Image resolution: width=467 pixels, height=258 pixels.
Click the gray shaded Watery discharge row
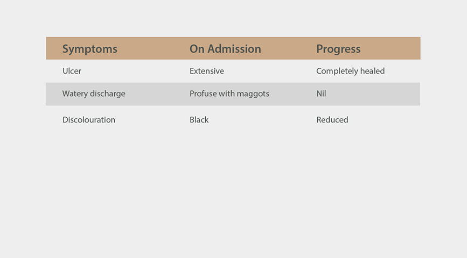pyautogui.click(x=233, y=94)
